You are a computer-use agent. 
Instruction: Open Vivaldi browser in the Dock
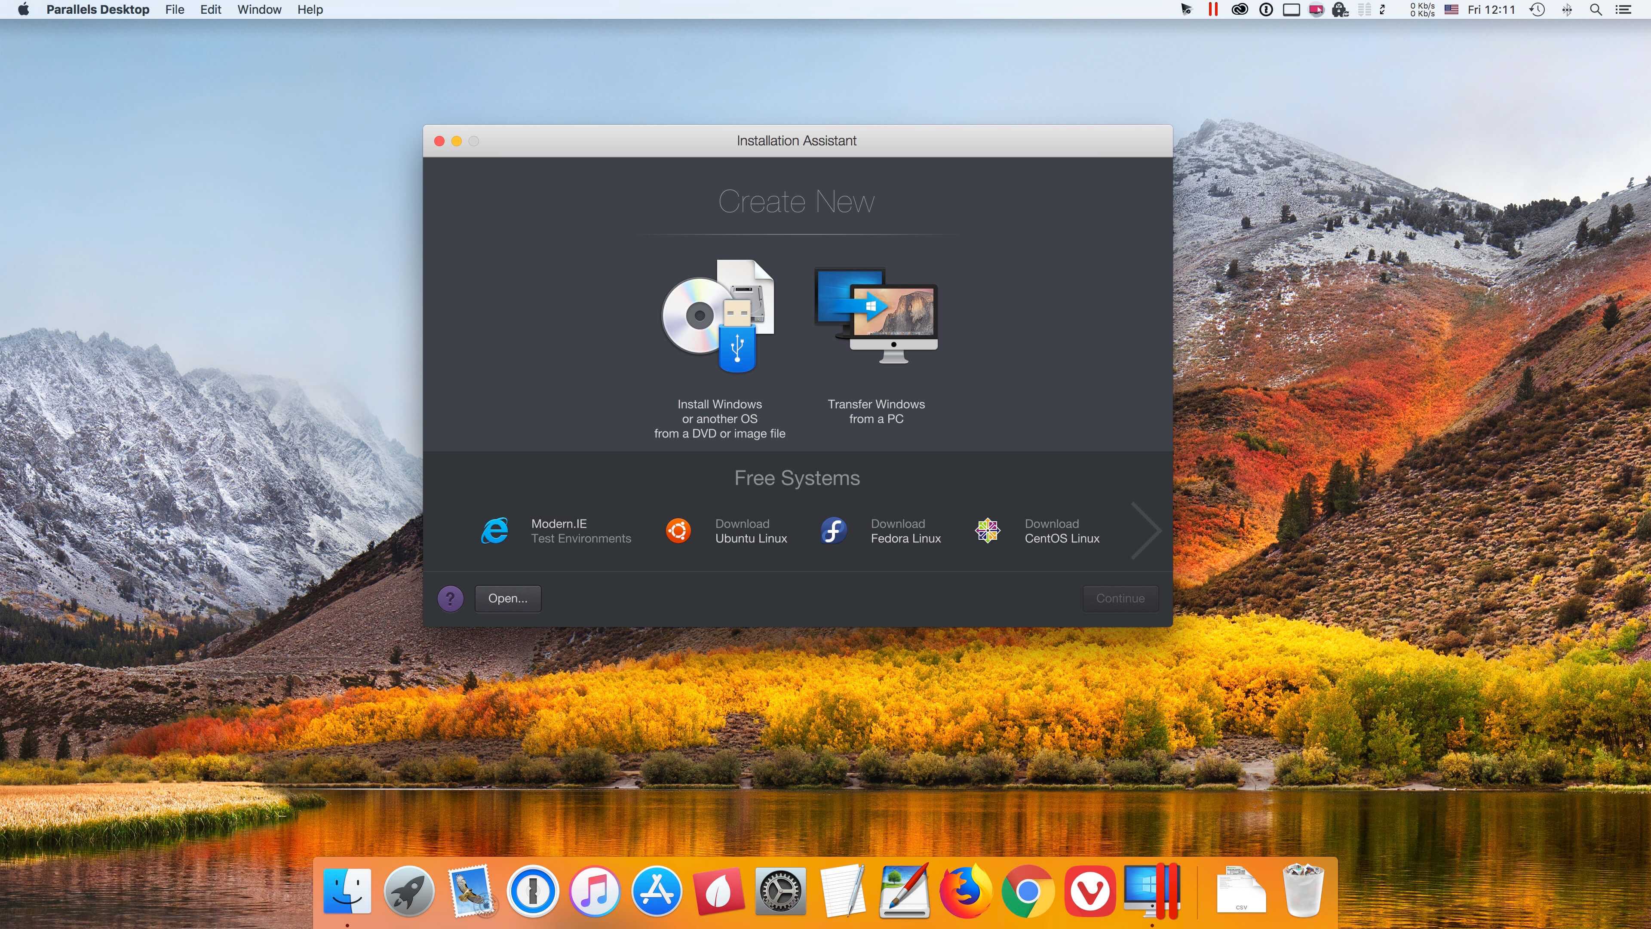[1089, 891]
